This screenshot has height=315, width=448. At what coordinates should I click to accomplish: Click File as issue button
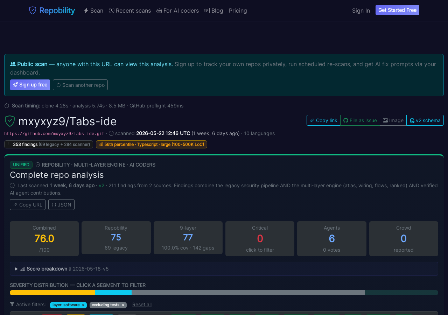tap(360, 120)
